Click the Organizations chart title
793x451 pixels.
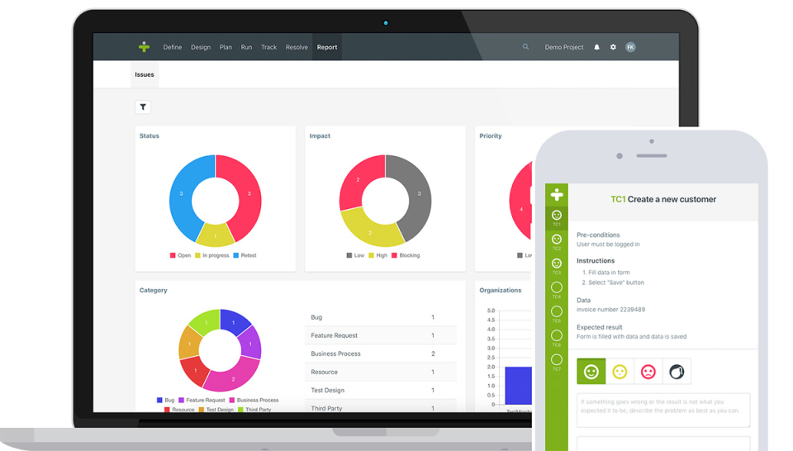coord(501,290)
